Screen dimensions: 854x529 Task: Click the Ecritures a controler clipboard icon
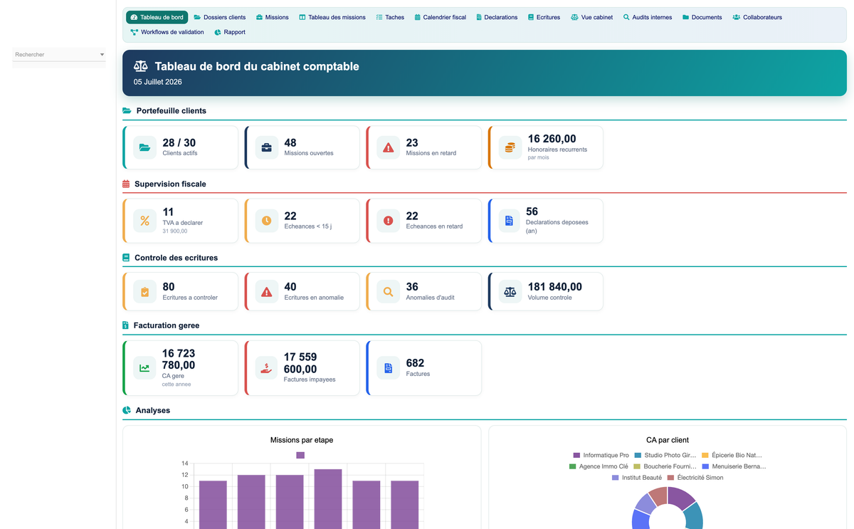tap(144, 292)
